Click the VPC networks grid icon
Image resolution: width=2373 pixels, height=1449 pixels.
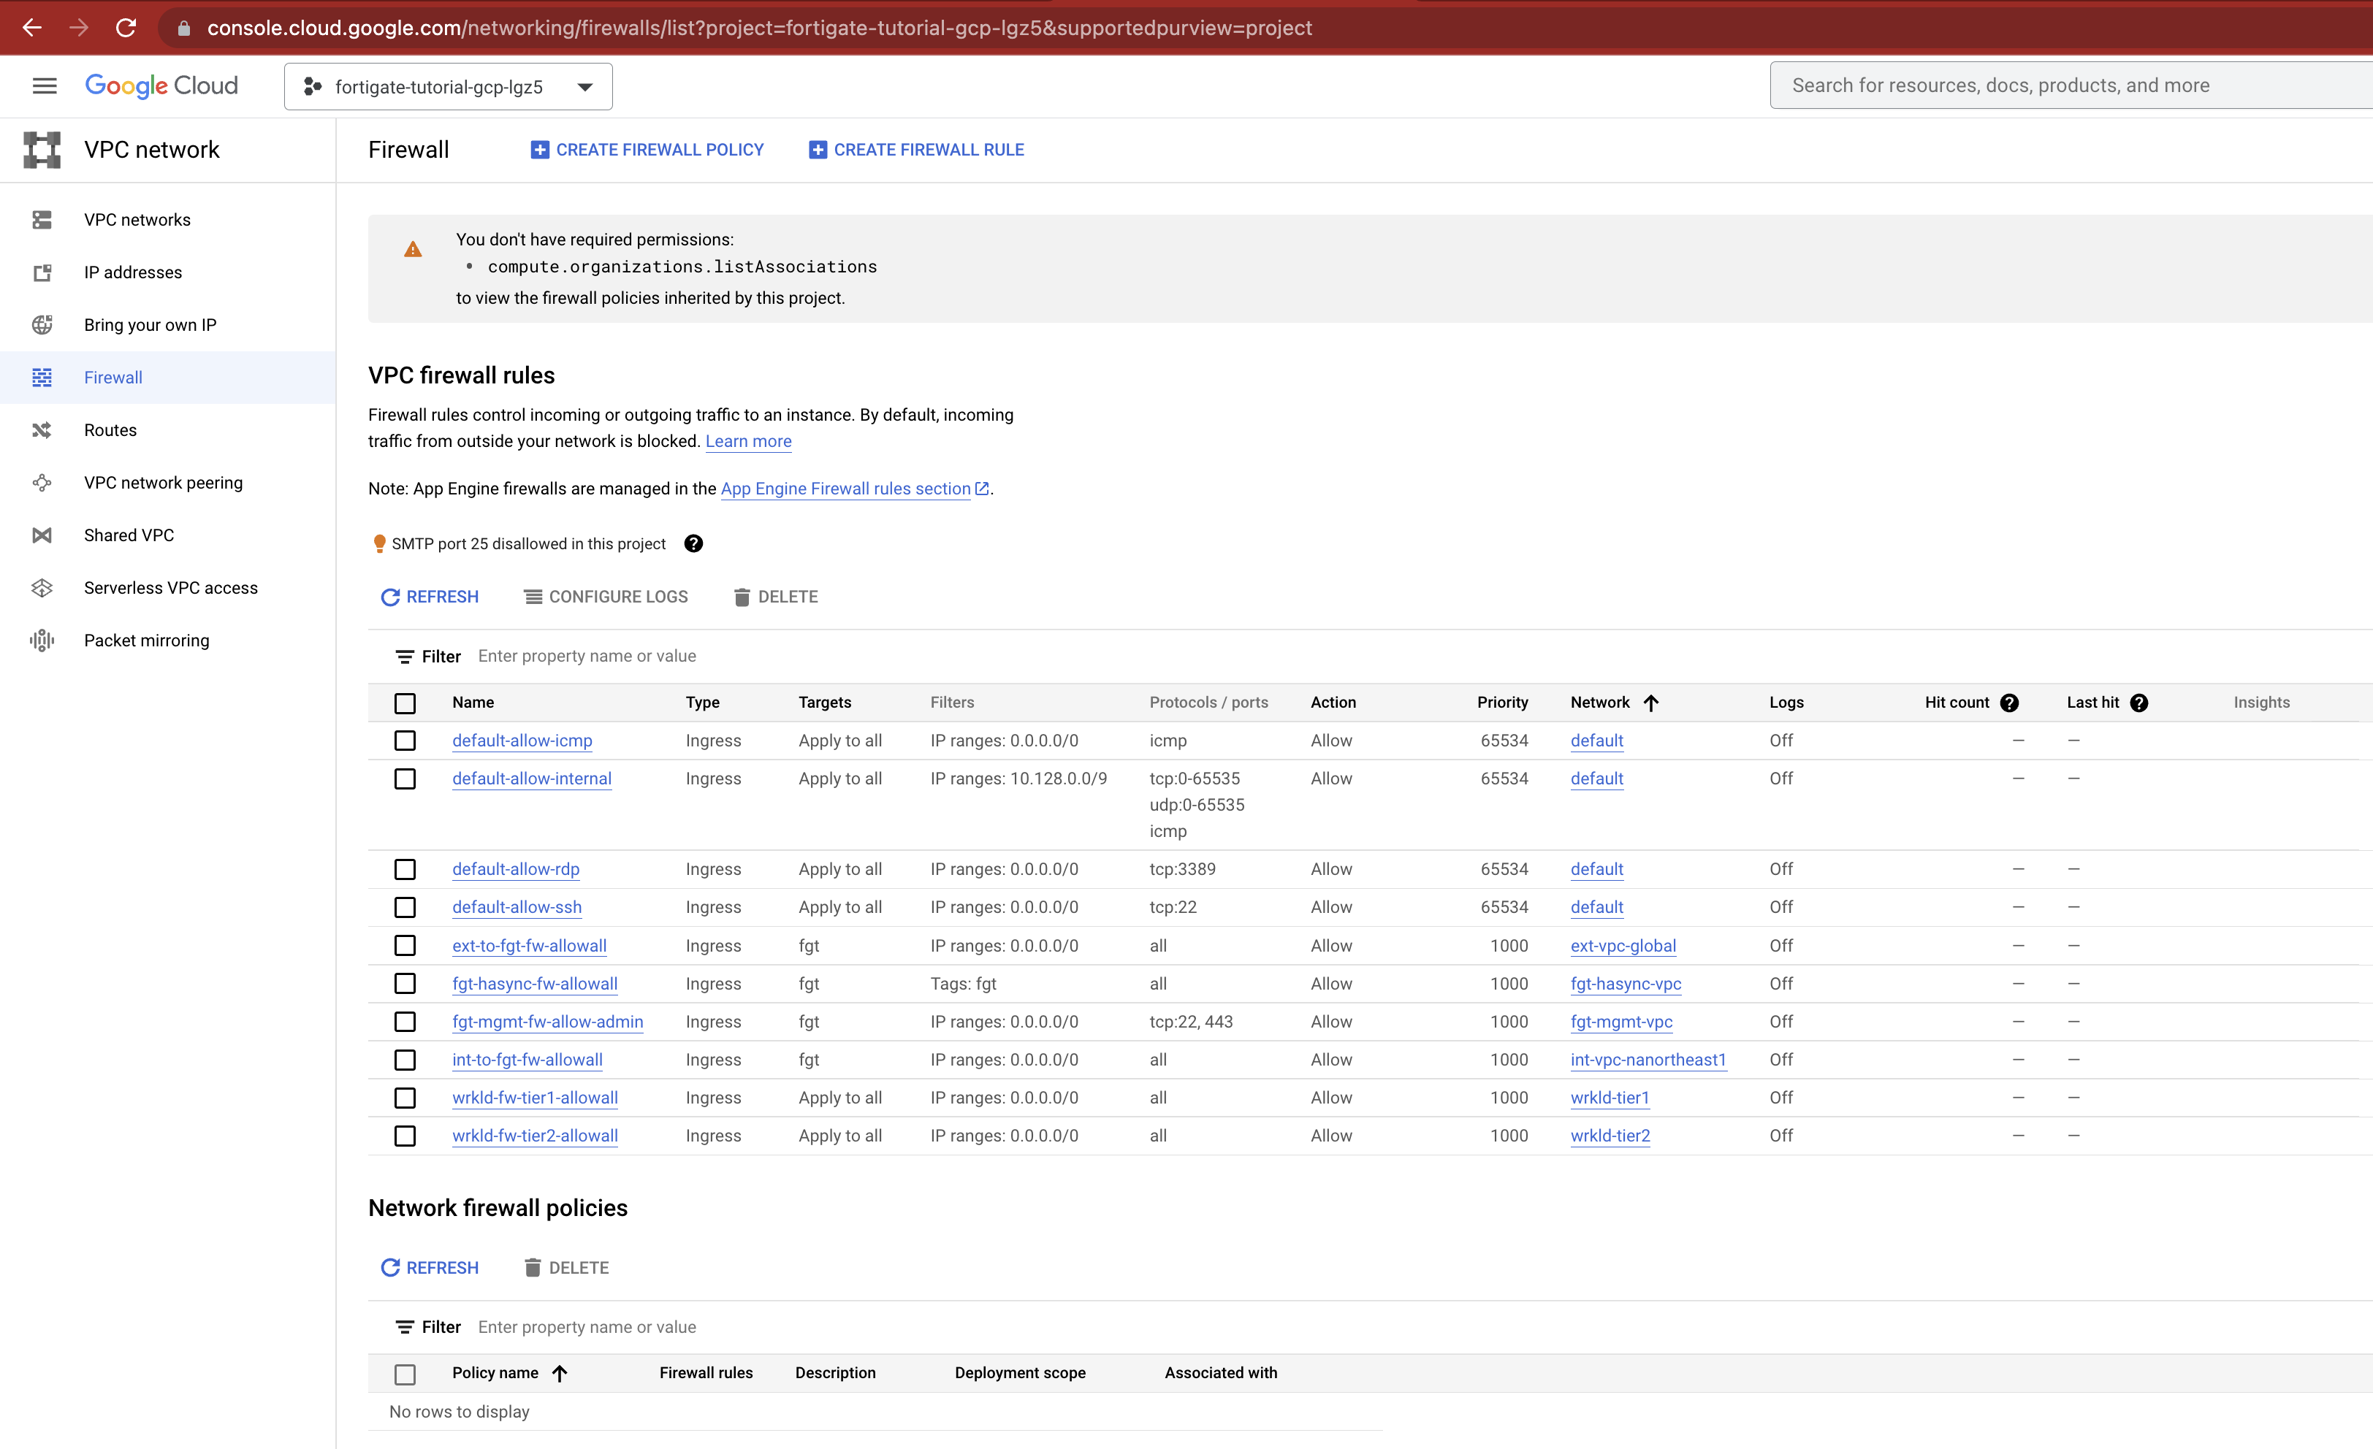42,220
